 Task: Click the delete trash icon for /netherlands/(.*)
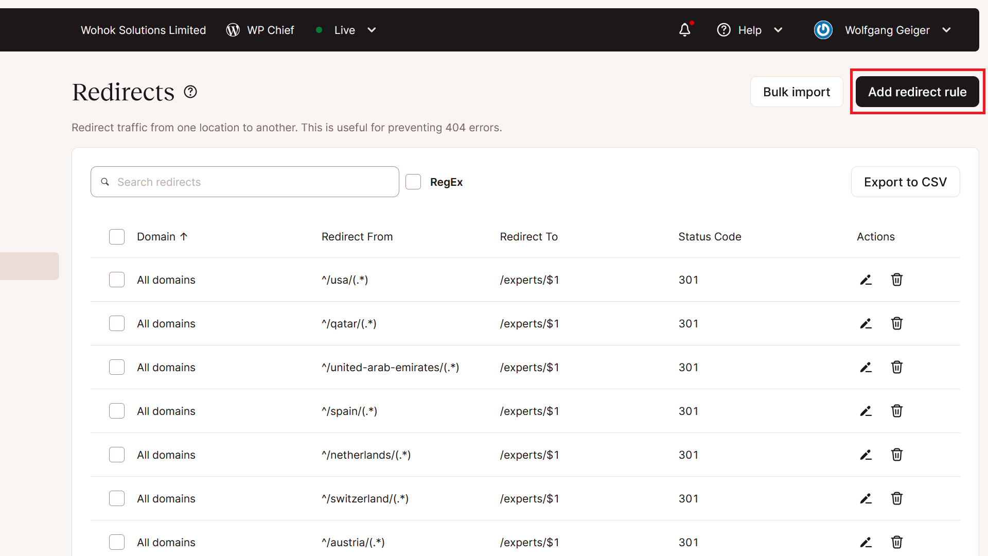tap(896, 455)
